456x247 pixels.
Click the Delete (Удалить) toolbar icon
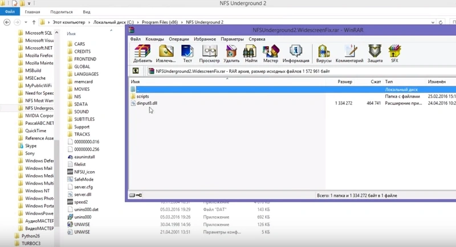(231, 54)
